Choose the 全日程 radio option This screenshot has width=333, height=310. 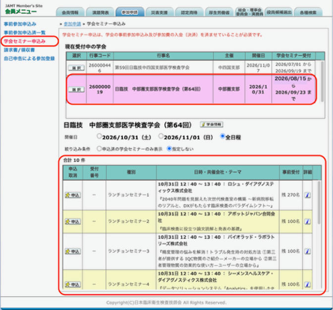tap(222, 136)
